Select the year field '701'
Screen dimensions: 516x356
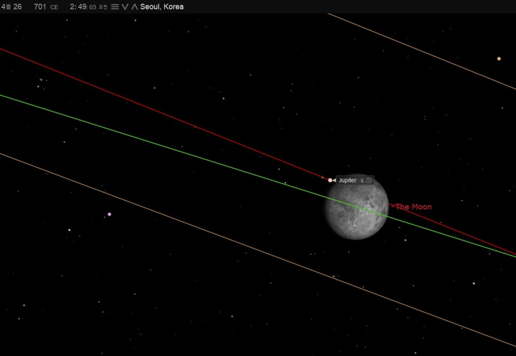(40, 7)
